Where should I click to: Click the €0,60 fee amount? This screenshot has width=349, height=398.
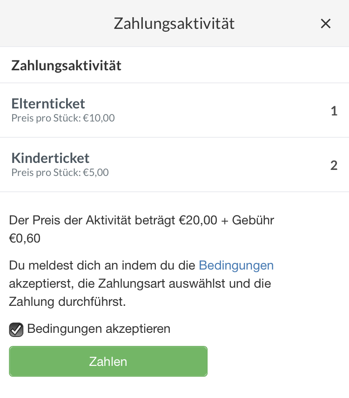click(25, 239)
